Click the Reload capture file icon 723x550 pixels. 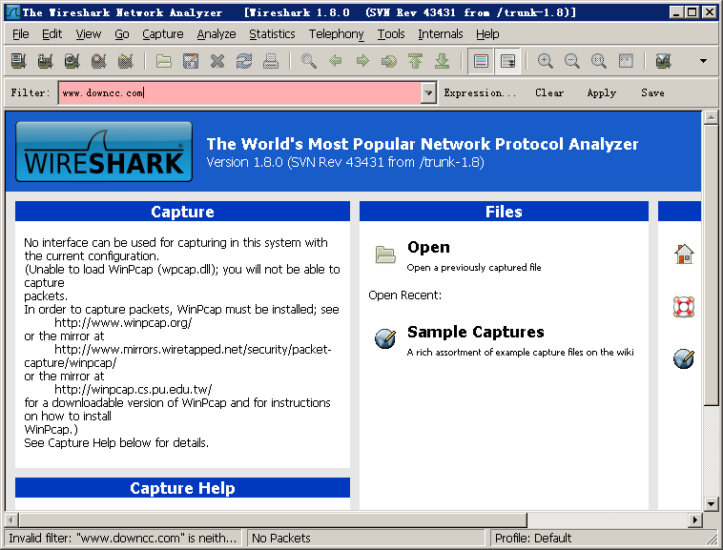[244, 61]
